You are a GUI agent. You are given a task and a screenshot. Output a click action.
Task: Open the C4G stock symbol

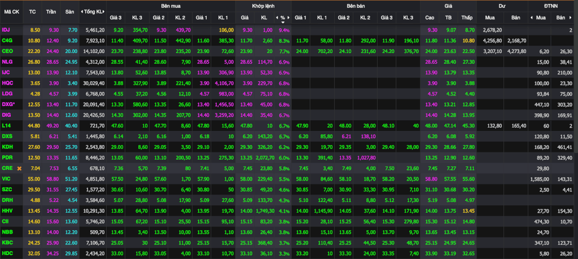pos(7,41)
